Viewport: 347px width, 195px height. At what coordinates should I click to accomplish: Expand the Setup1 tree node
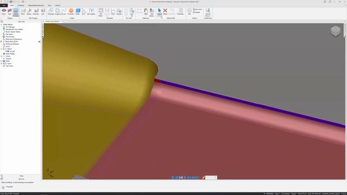tap(1, 49)
